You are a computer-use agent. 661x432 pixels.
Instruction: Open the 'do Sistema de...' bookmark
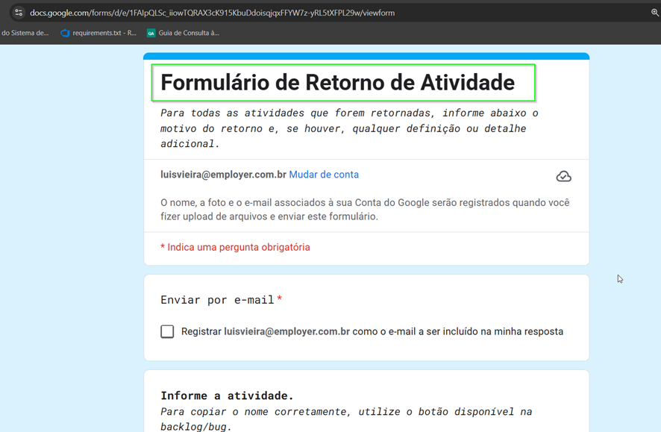coord(25,33)
